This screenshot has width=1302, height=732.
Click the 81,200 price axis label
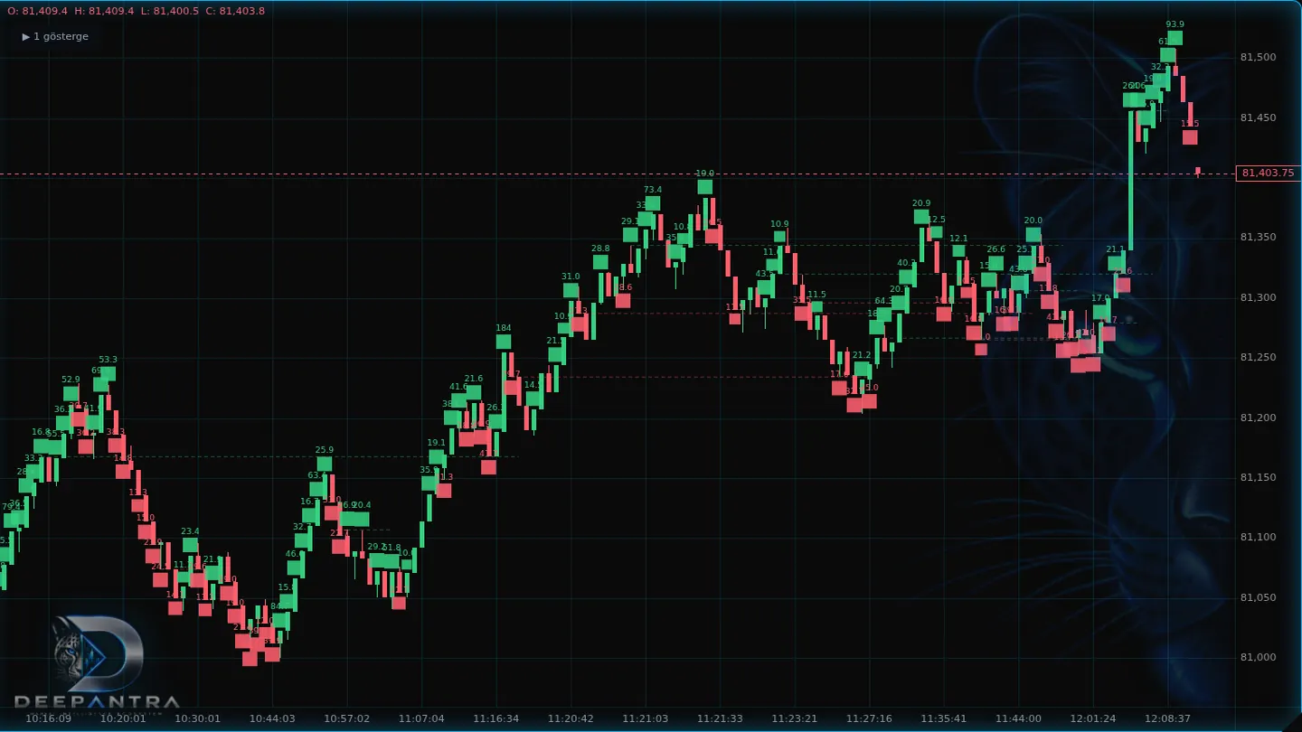click(1258, 417)
